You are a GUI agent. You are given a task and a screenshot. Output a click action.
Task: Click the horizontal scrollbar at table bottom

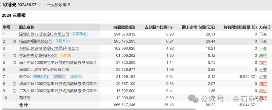pos(98,109)
